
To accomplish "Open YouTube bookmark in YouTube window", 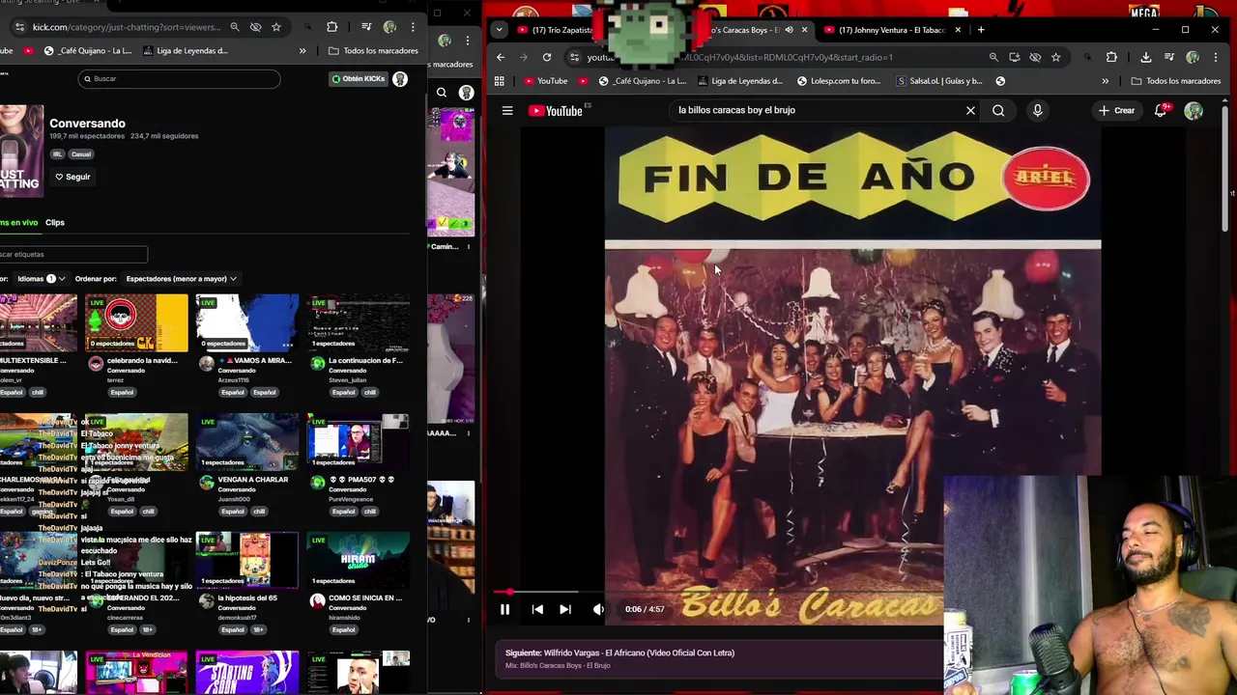I will pos(546,81).
